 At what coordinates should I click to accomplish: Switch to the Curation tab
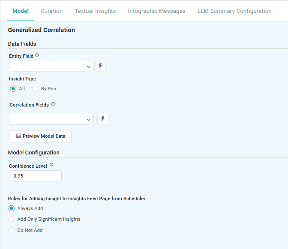point(51,11)
